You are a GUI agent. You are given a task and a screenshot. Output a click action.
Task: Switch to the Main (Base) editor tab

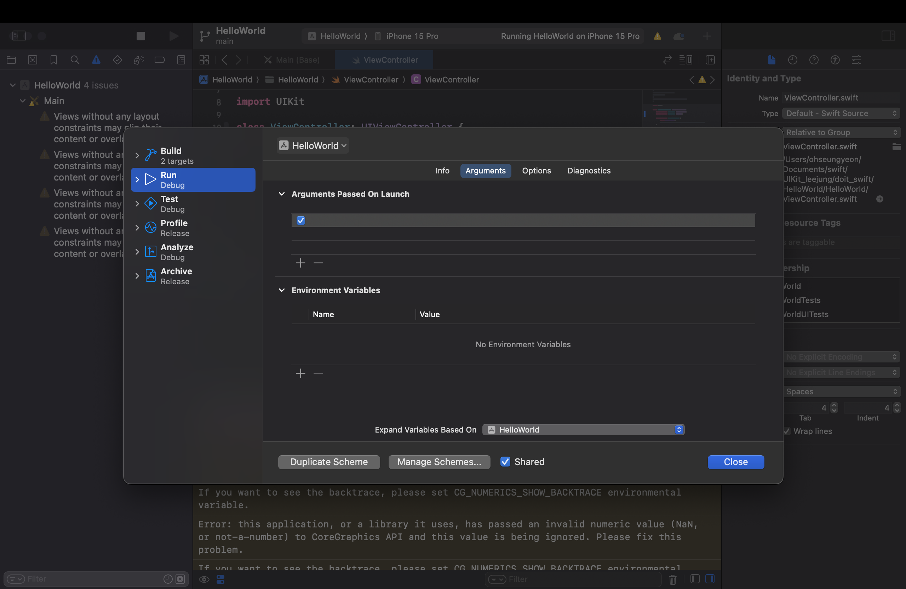pyautogui.click(x=292, y=60)
